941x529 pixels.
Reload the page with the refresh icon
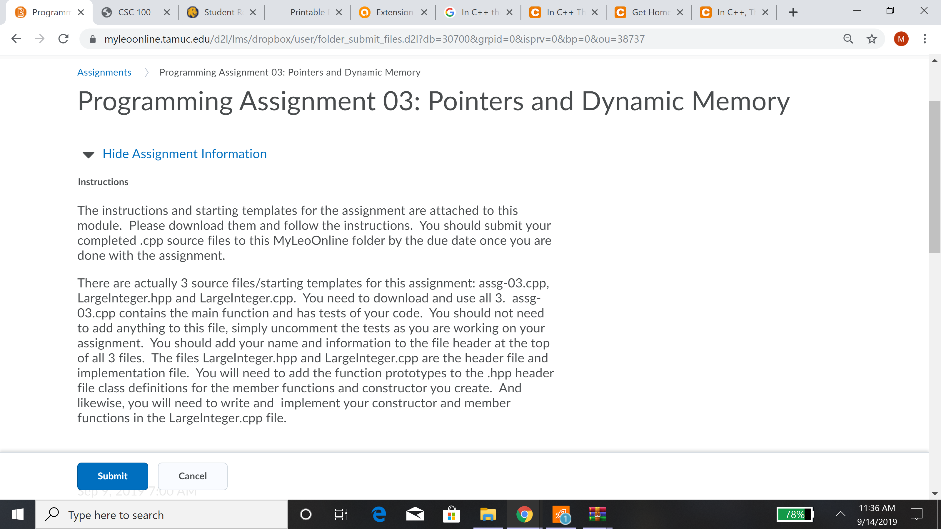pyautogui.click(x=64, y=39)
